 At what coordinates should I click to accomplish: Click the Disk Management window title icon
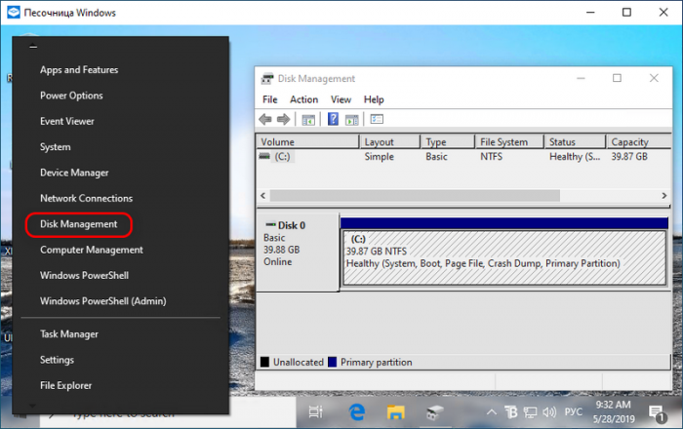267,79
